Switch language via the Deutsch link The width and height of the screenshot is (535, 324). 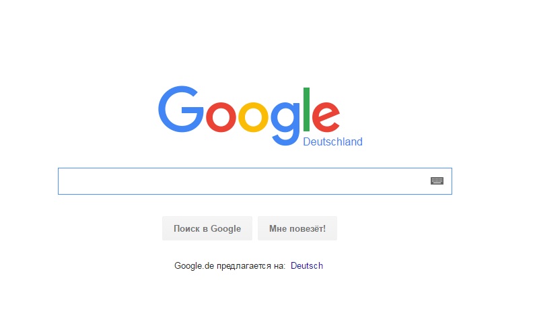(307, 265)
